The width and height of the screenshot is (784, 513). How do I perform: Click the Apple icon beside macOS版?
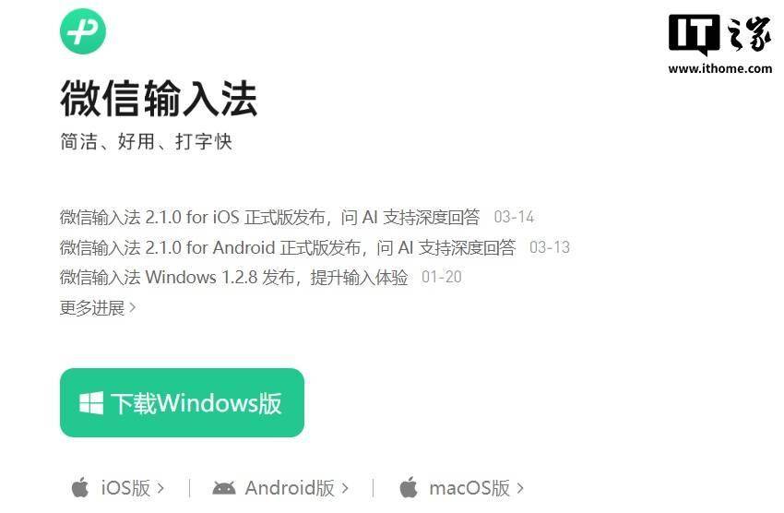[x=409, y=487]
